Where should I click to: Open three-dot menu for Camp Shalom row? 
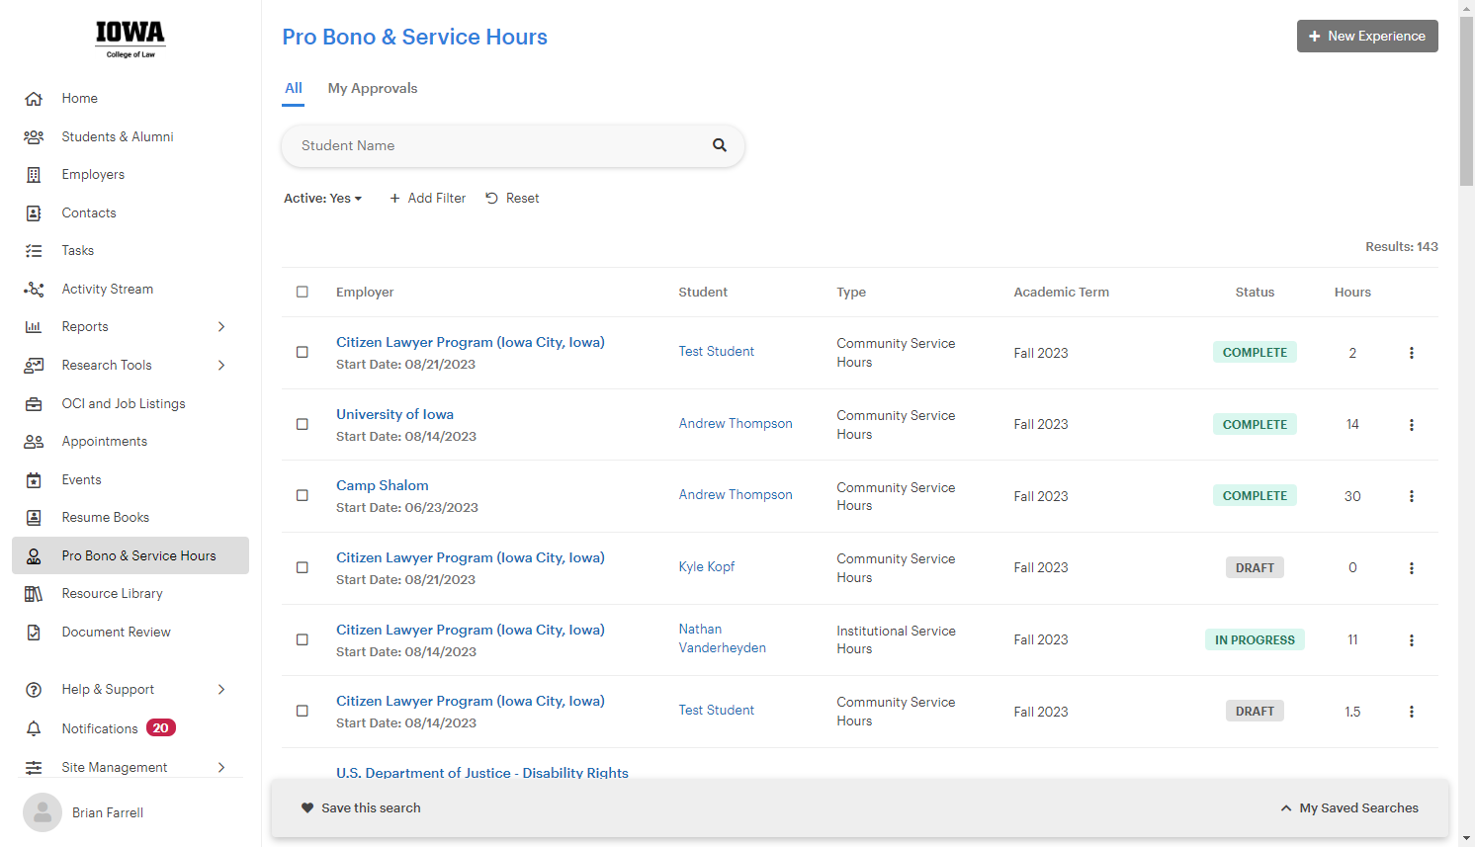(x=1412, y=496)
